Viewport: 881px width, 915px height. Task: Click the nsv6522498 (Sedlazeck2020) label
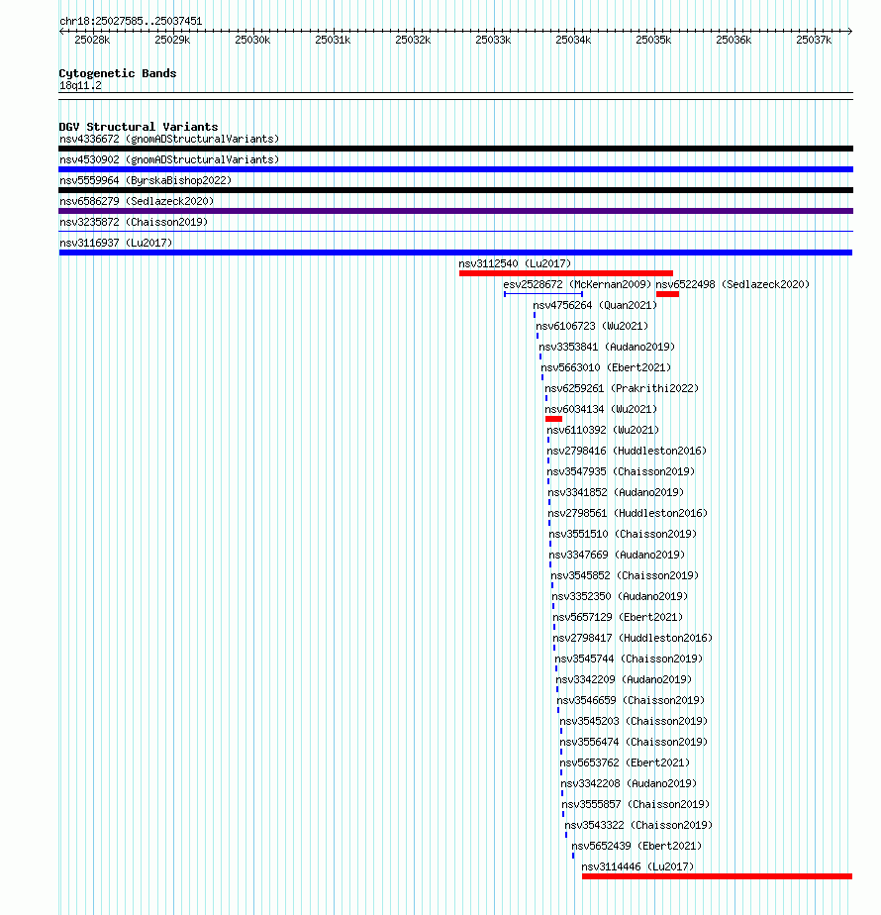point(733,285)
